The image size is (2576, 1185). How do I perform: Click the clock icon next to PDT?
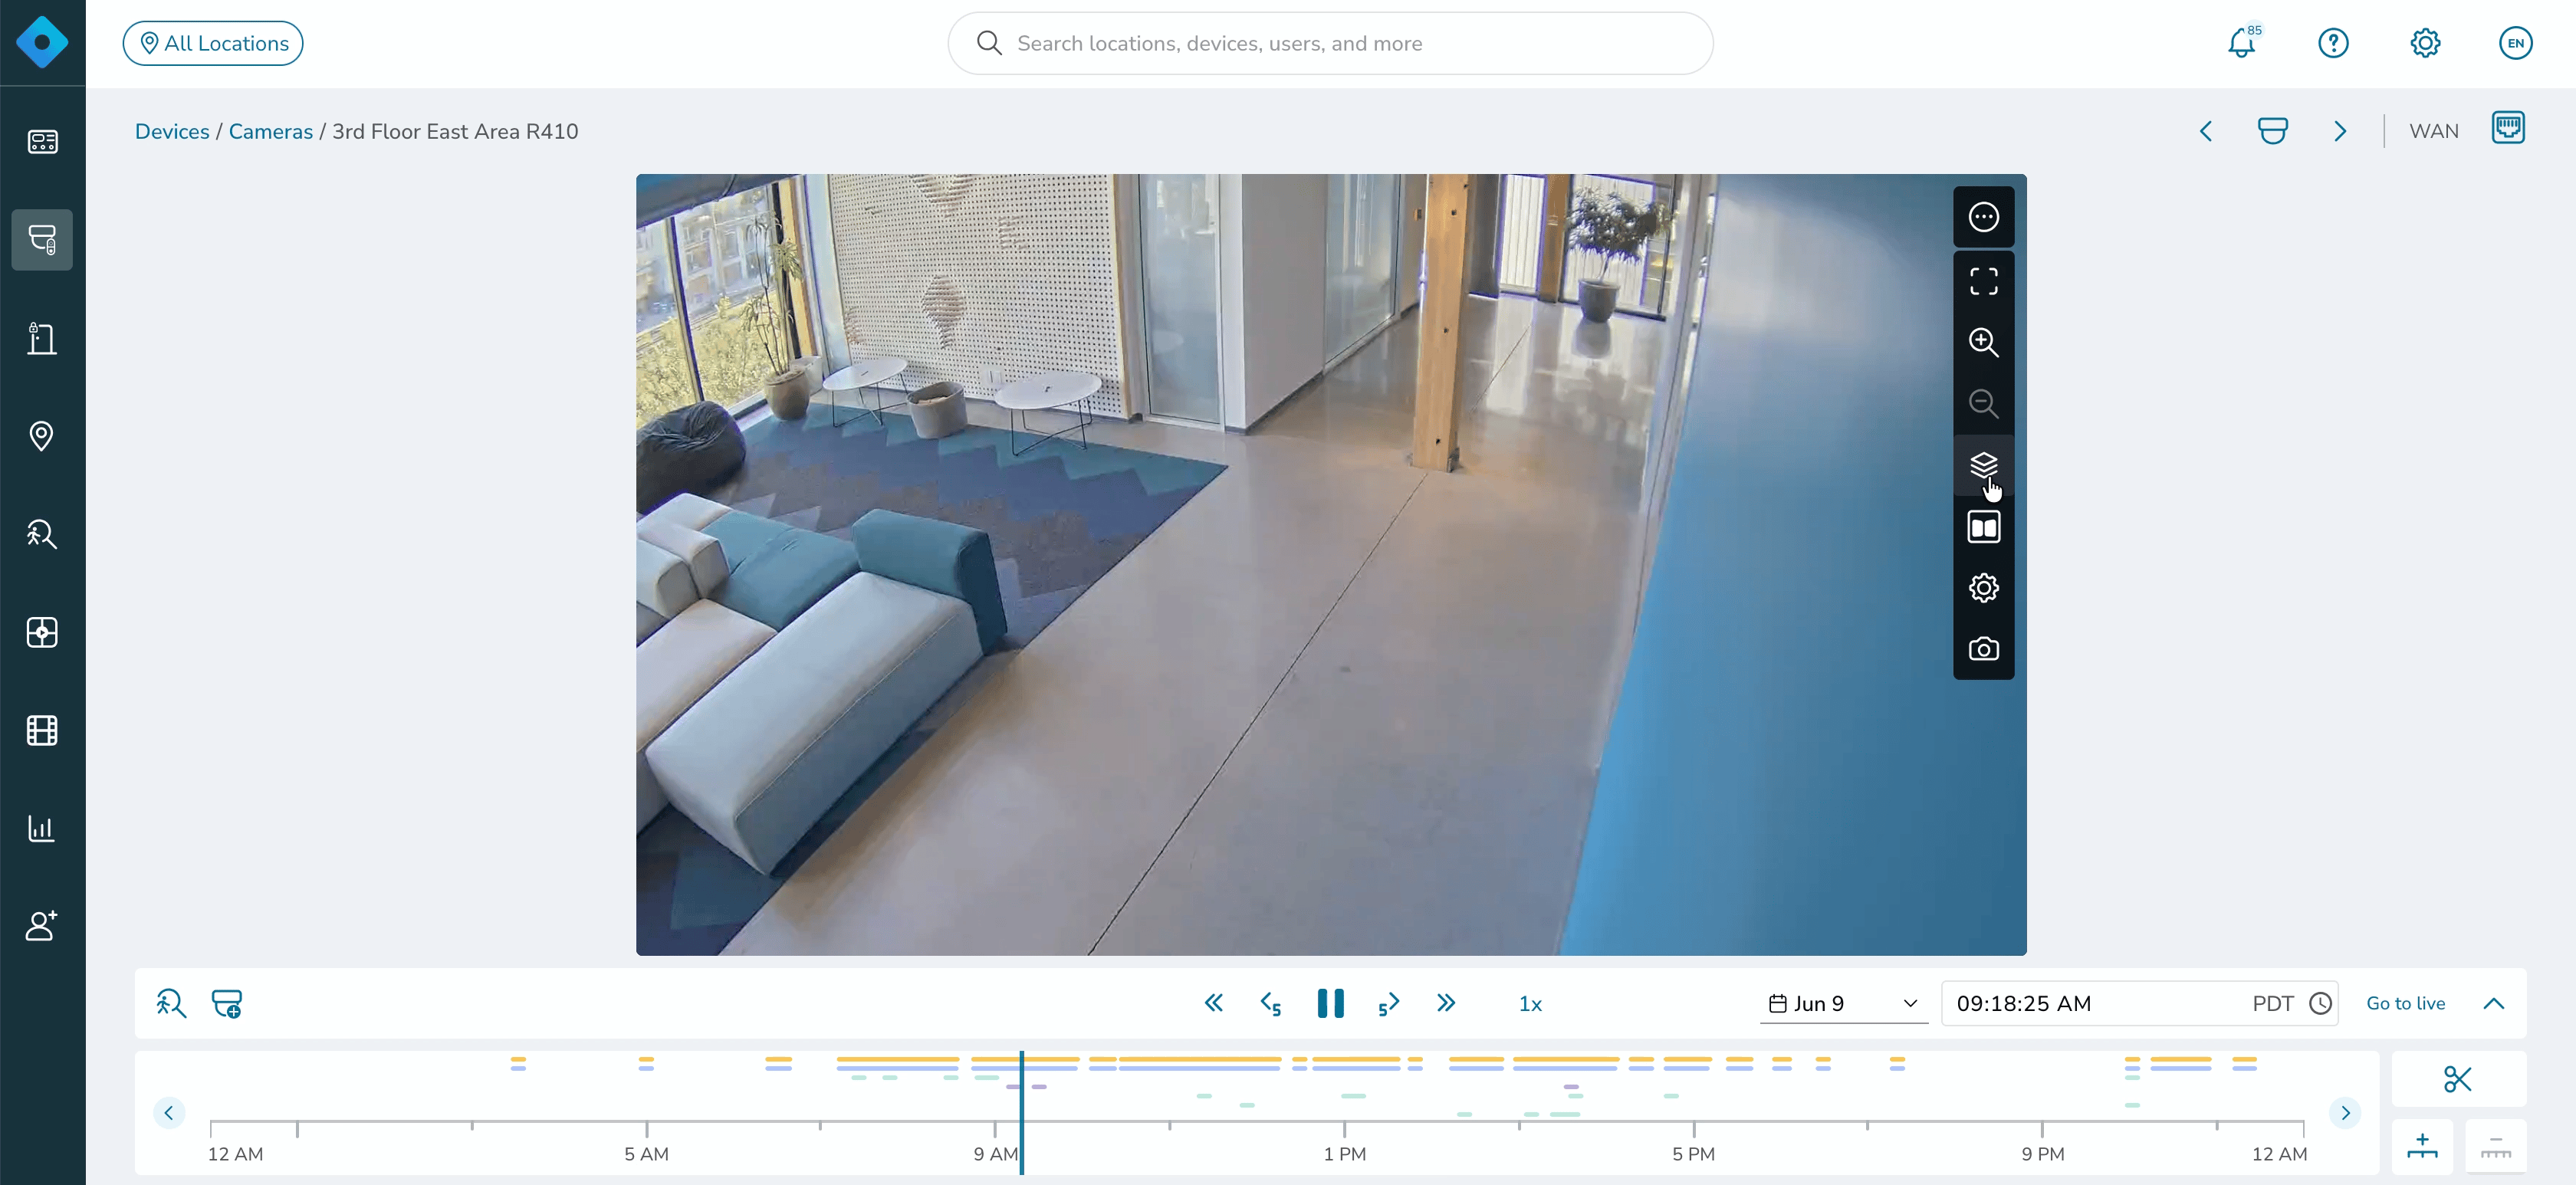coord(2321,1003)
